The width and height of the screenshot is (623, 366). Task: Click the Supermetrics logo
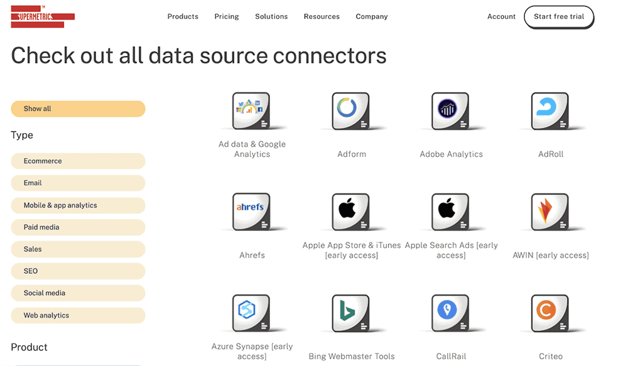42,17
